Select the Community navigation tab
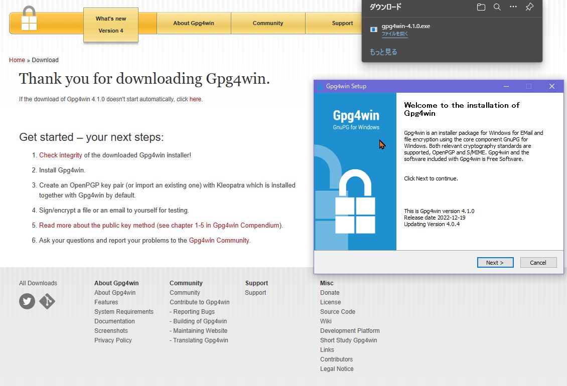Viewport: 567px width, 386px height. tap(268, 23)
